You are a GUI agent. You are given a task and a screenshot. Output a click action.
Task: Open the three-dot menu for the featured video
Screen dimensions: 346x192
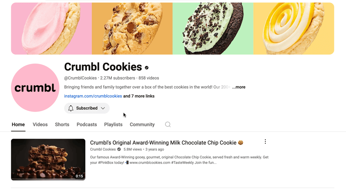(x=265, y=142)
